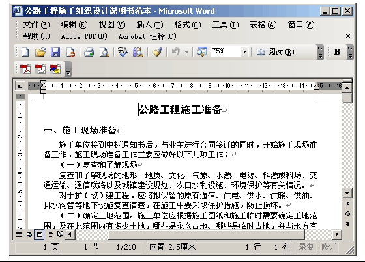Open a file with the Open folder icon

tap(40, 52)
